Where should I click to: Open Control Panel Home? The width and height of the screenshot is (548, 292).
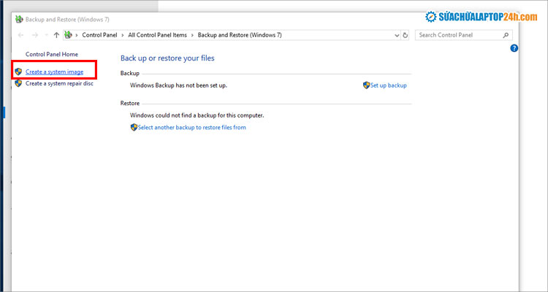[x=51, y=54]
